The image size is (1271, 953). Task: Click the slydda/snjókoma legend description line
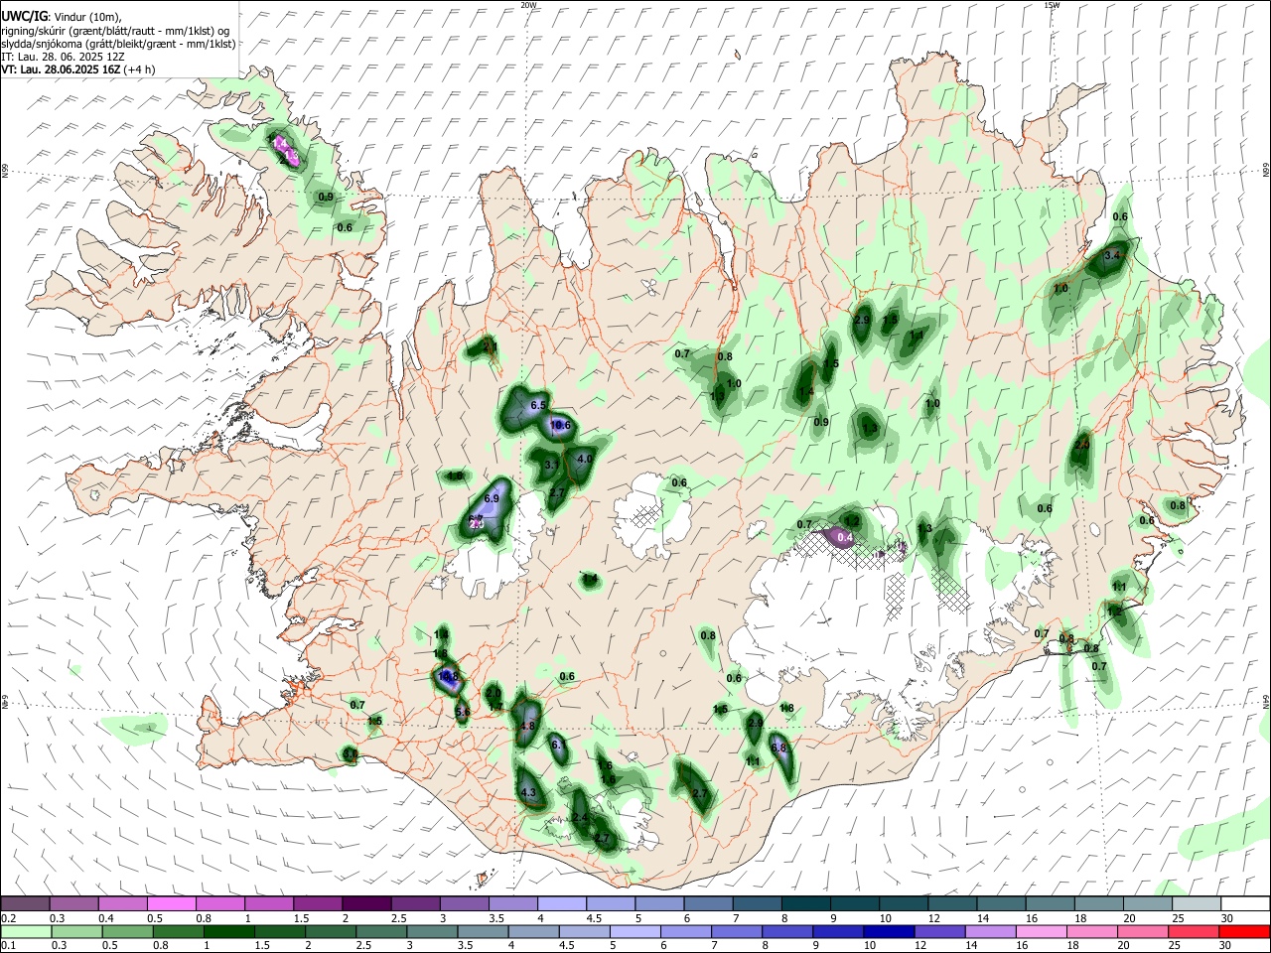[x=118, y=44]
